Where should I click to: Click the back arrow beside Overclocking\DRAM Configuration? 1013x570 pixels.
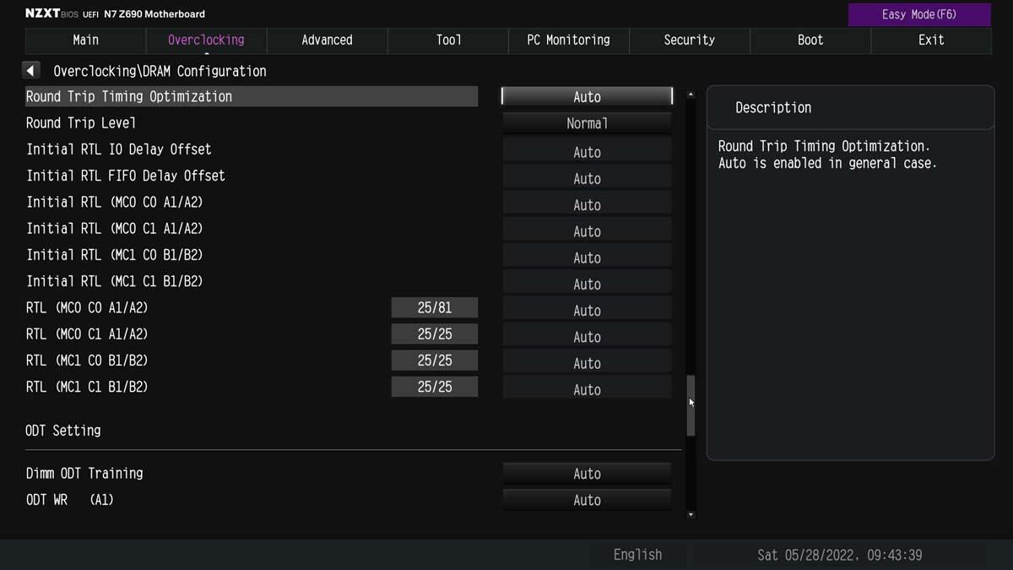click(32, 71)
